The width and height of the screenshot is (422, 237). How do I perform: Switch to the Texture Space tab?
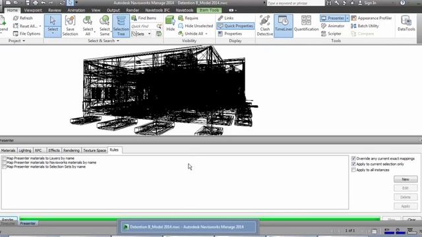[94, 151]
